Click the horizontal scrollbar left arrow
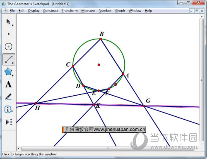The image size is (207, 159). pos(19,149)
